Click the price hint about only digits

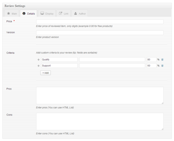click(x=74, y=26)
